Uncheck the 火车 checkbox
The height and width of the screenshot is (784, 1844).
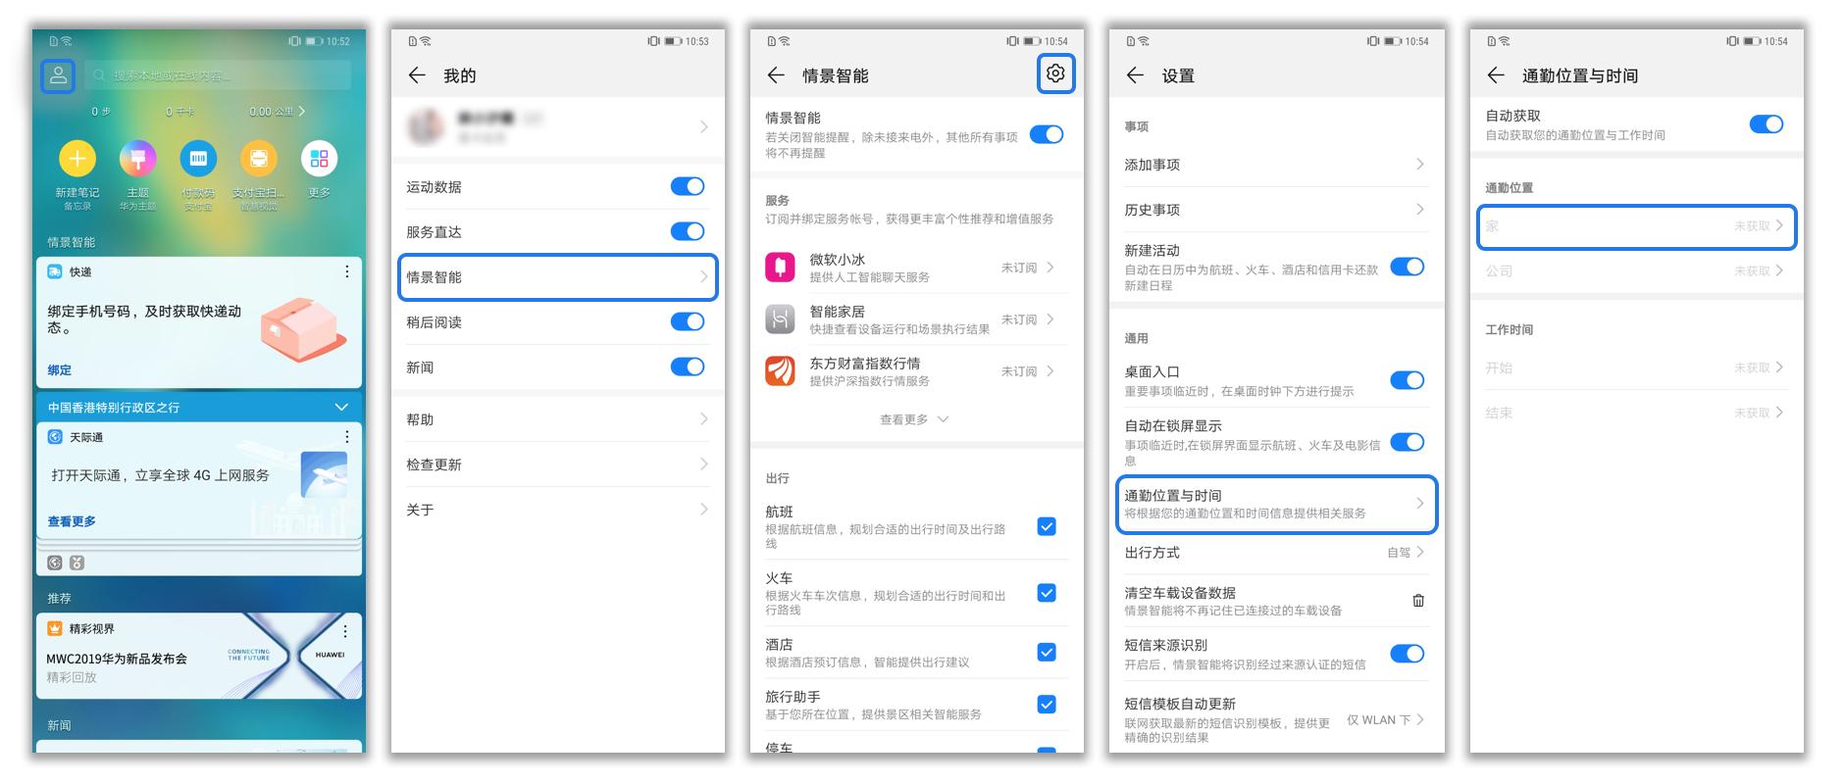1047,593
